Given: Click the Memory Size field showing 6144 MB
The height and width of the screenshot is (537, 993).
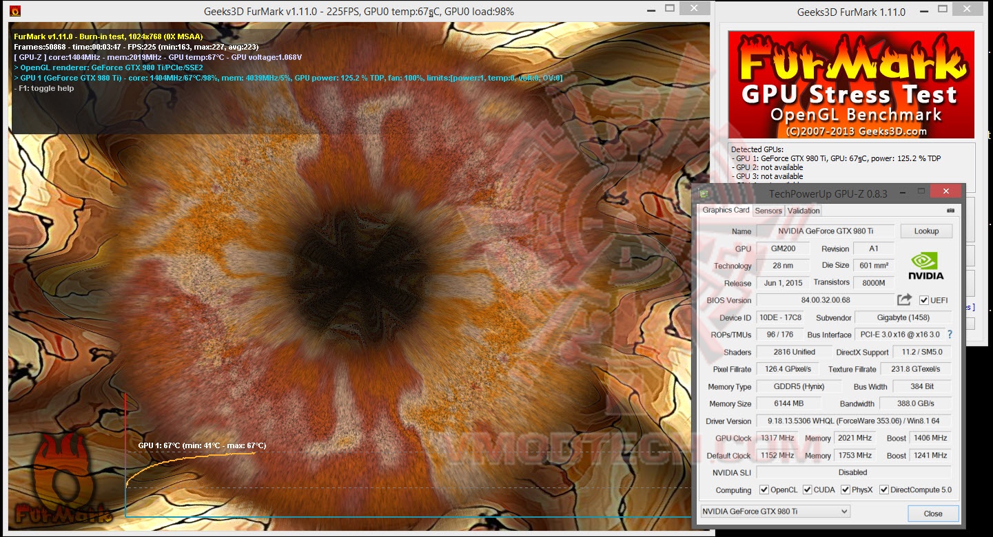Looking at the screenshot, I should pyautogui.click(x=789, y=403).
